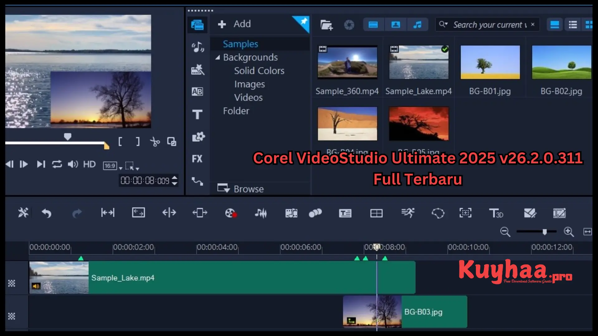
Task: Open the Transitions AB library icon
Action: (197, 91)
